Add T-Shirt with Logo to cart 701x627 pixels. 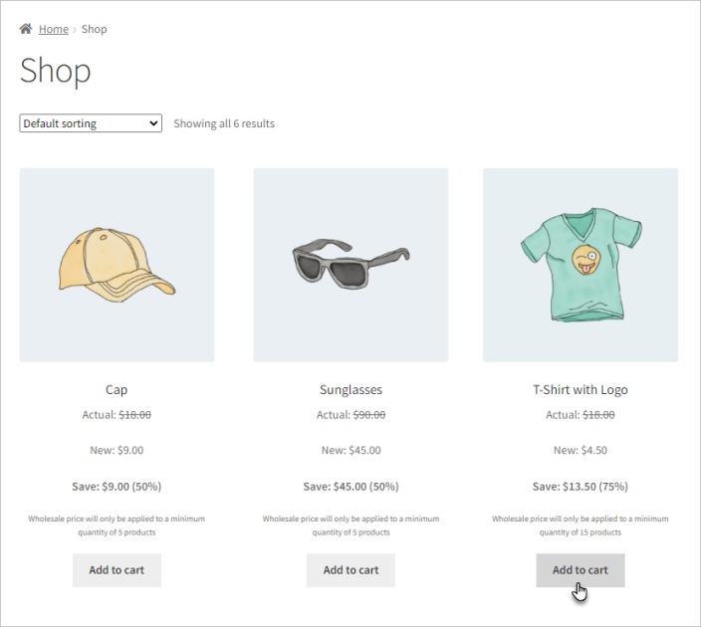click(581, 570)
